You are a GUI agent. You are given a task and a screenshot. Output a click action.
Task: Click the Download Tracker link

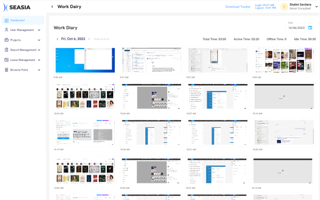click(x=238, y=7)
